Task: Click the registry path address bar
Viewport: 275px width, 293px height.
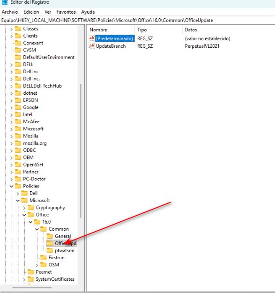Action: (137, 20)
